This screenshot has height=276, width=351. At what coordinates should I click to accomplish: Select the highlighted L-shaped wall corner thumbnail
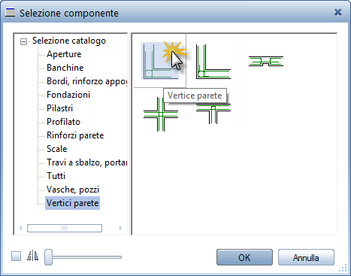(x=160, y=61)
